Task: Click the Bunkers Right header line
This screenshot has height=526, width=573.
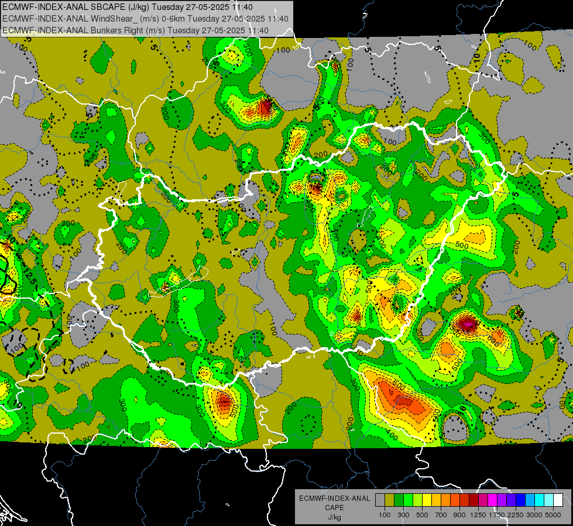Action: click(x=135, y=30)
